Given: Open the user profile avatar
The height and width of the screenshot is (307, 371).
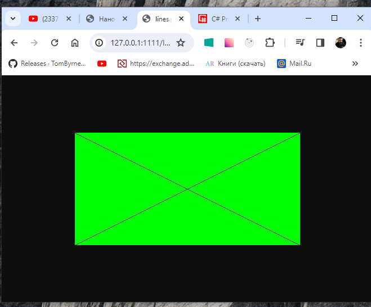Looking at the screenshot, I should point(341,43).
